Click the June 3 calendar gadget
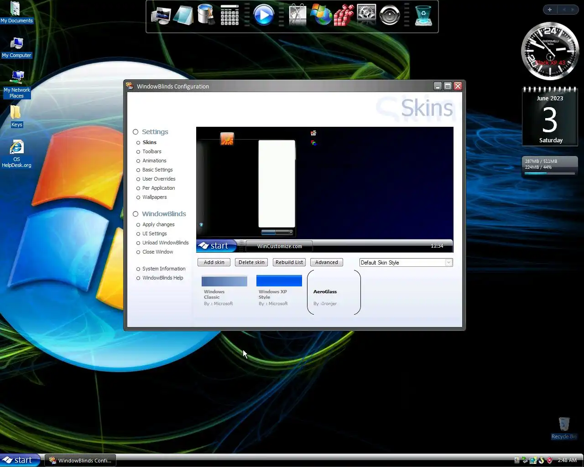Image resolution: width=584 pixels, height=467 pixels. pyautogui.click(x=550, y=117)
